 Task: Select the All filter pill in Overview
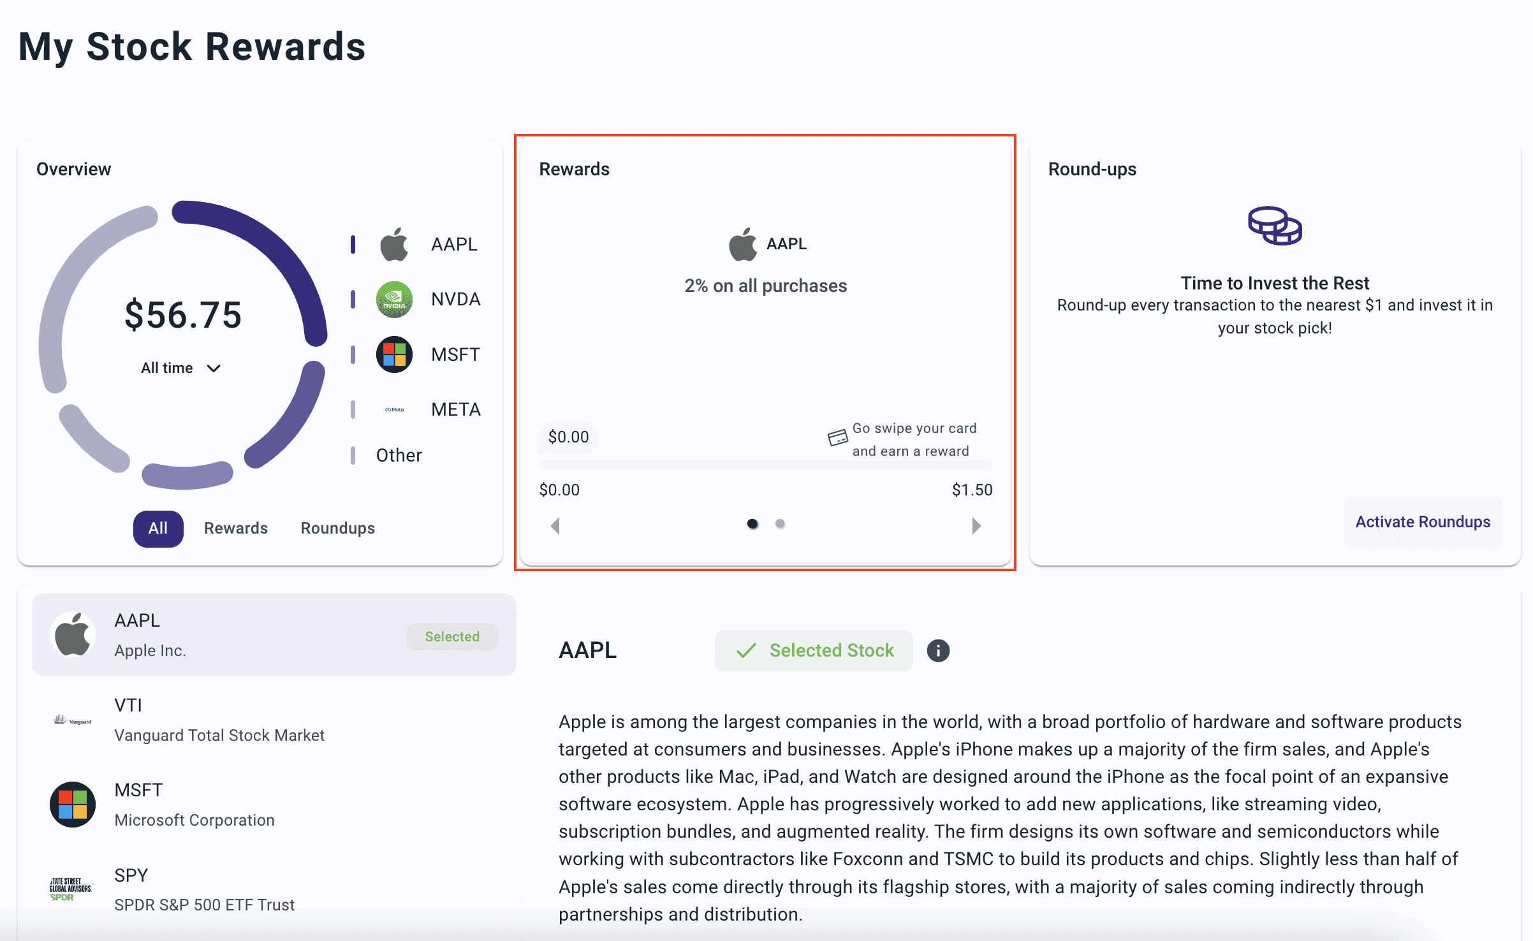(x=158, y=529)
